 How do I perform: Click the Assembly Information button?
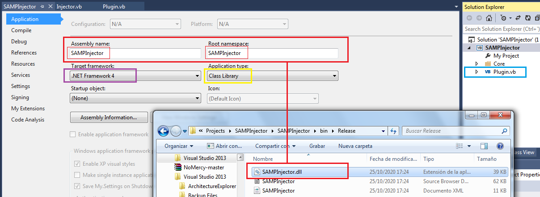[x=109, y=117]
